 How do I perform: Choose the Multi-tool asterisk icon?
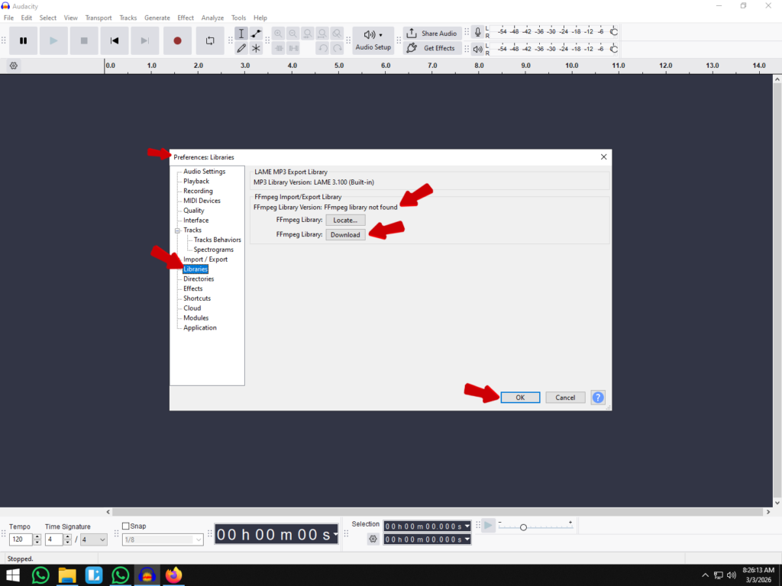coord(256,48)
